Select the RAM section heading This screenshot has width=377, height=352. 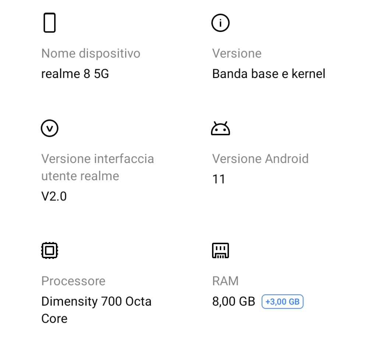[x=225, y=281]
